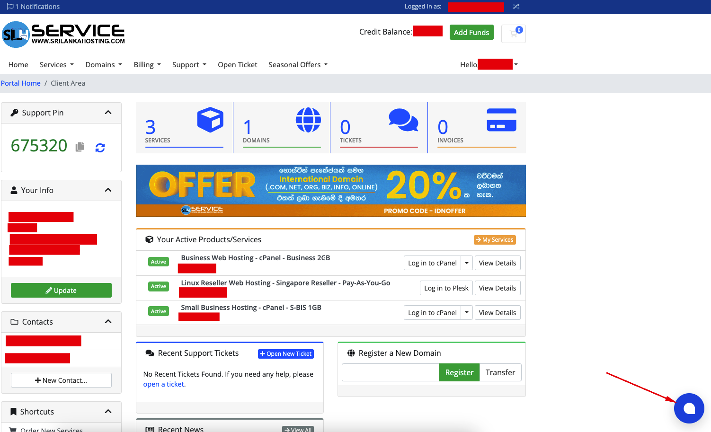The image size is (711, 432).
Task: Collapse the Support Pin panel
Action: coord(108,113)
